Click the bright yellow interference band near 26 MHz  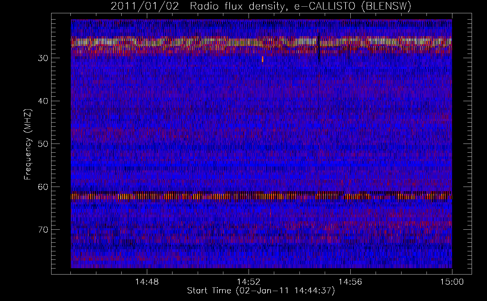coord(261,42)
